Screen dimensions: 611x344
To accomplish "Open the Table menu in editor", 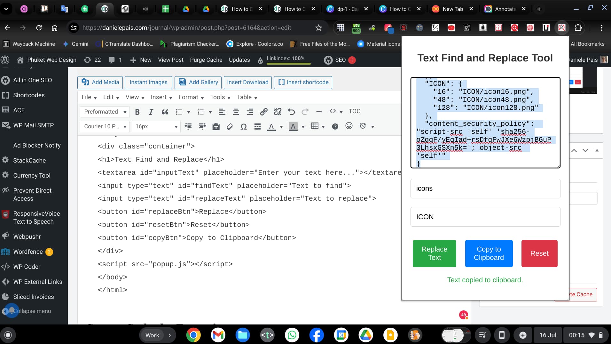I will (247, 97).
